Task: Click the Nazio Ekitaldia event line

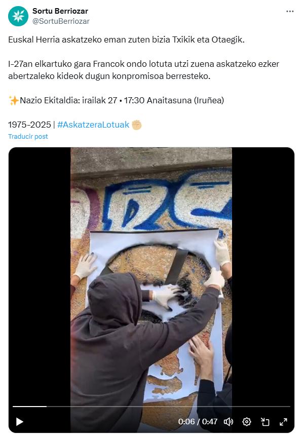Action: 116,100
